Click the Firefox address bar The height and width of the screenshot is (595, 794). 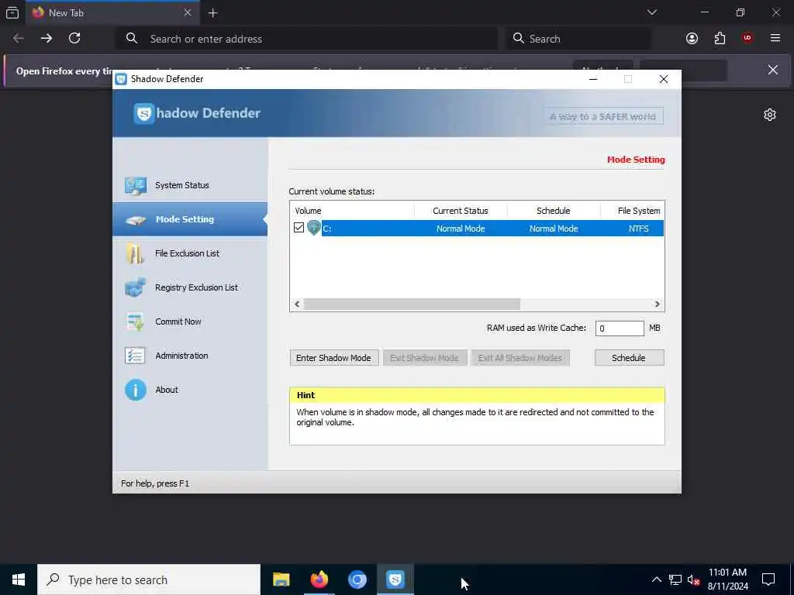[307, 39]
